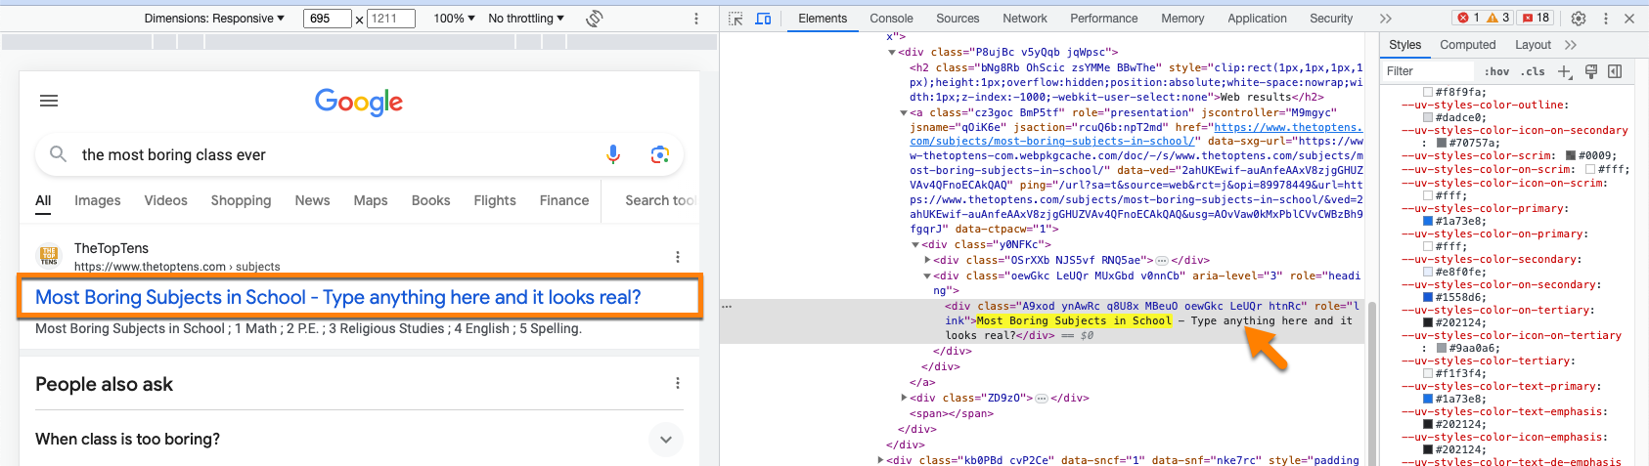1649x466 pixels.
Task: Toggle the device toolbar icon
Action: (763, 19)
